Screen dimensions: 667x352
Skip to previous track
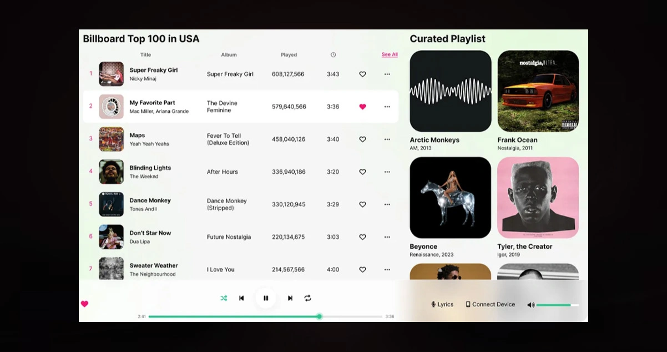(241, 298)
